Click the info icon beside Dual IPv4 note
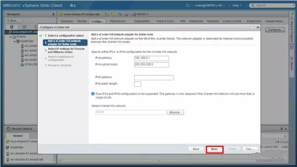 [x=93, y=94]
